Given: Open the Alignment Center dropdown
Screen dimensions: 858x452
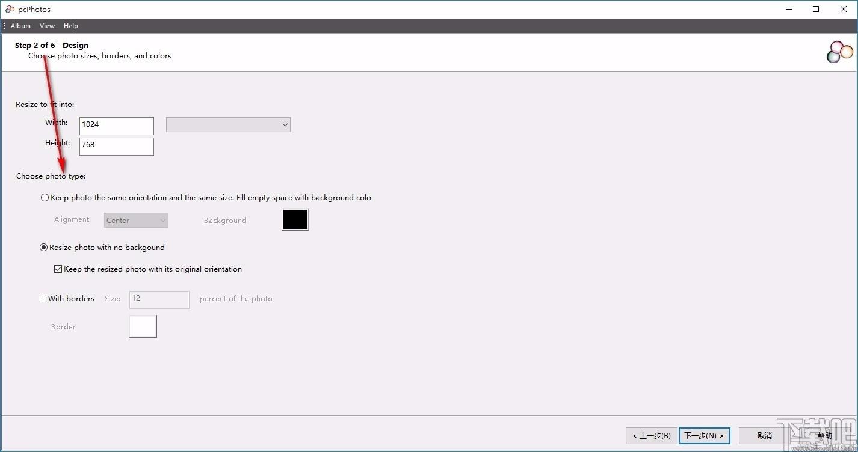Looking at the screenshot, I should [x=136, y=221].
